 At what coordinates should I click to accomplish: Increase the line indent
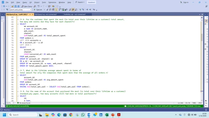point(90,10)
